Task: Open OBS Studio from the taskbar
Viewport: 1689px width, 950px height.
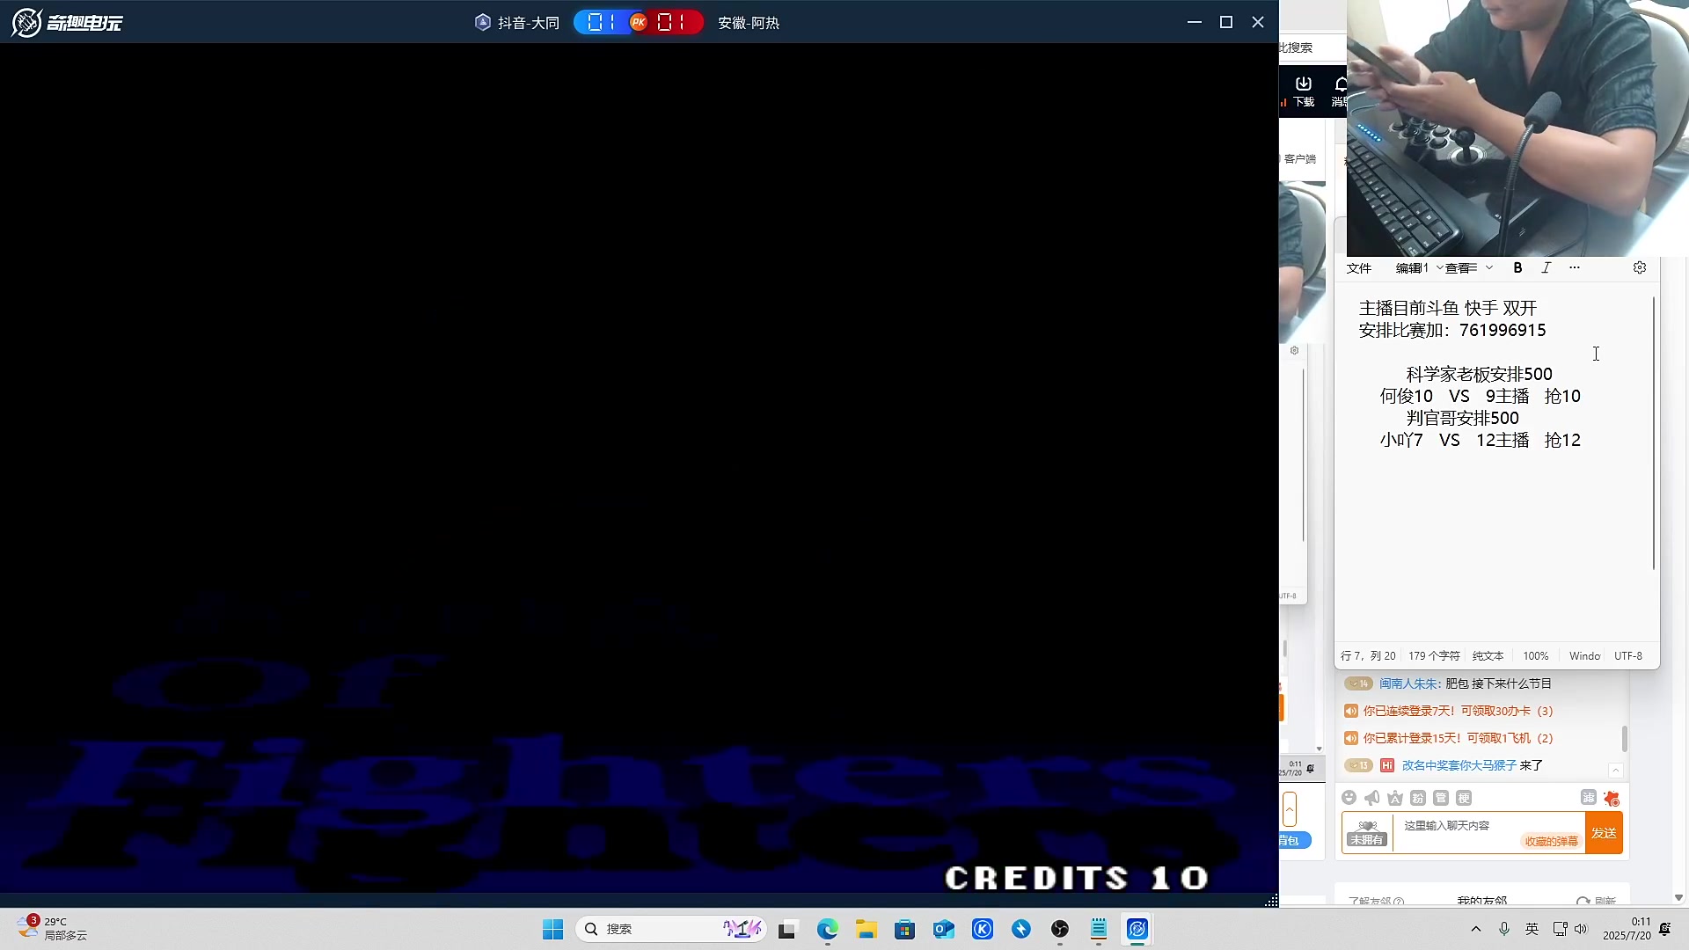Action: 1060,929
